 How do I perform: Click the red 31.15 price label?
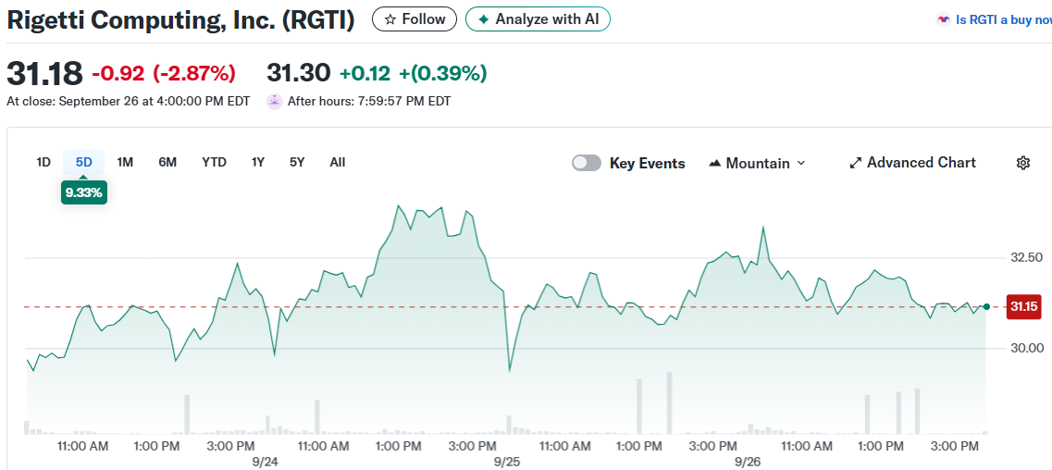[x=1024, y=307]
